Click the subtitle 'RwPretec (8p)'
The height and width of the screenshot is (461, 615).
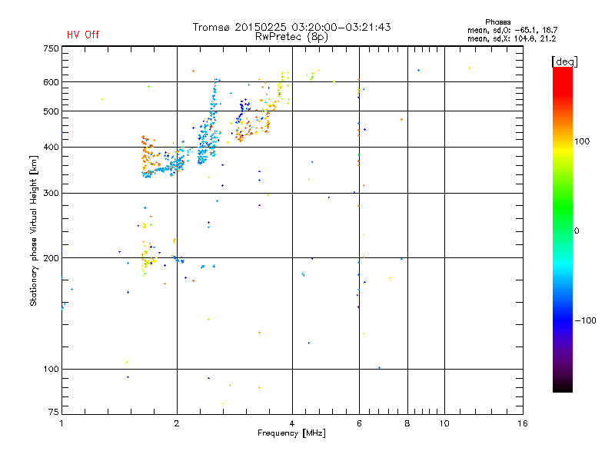(x=291, y=37)
